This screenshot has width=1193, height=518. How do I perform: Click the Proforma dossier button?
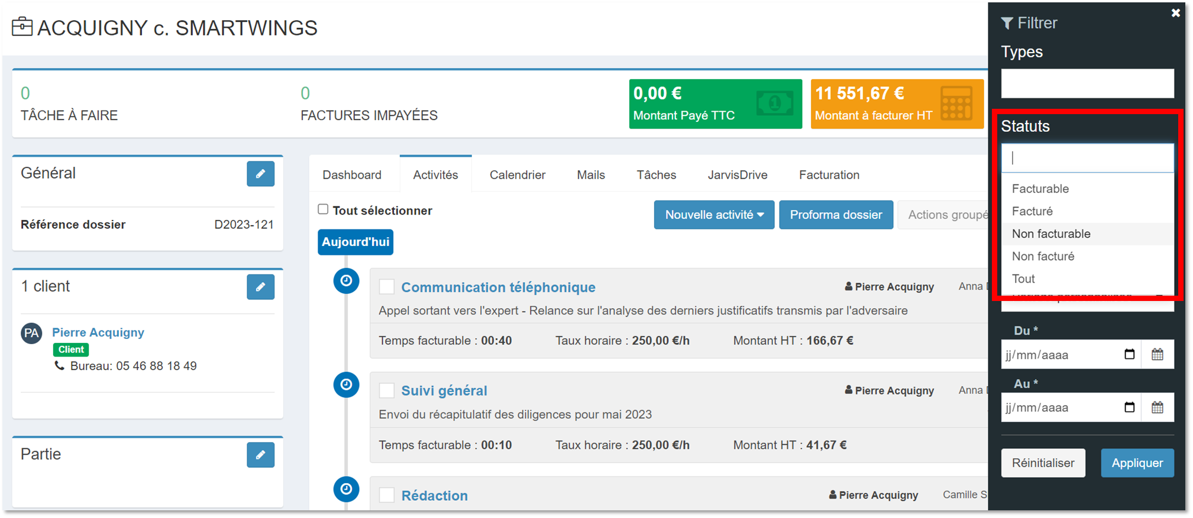point(836,215)
